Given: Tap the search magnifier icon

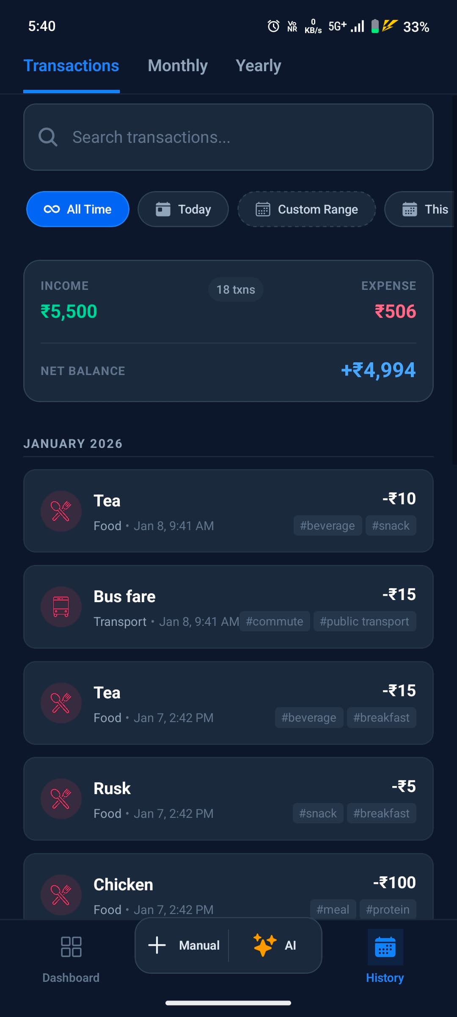Looking at the screenshot, I should (x=48, y=137).
